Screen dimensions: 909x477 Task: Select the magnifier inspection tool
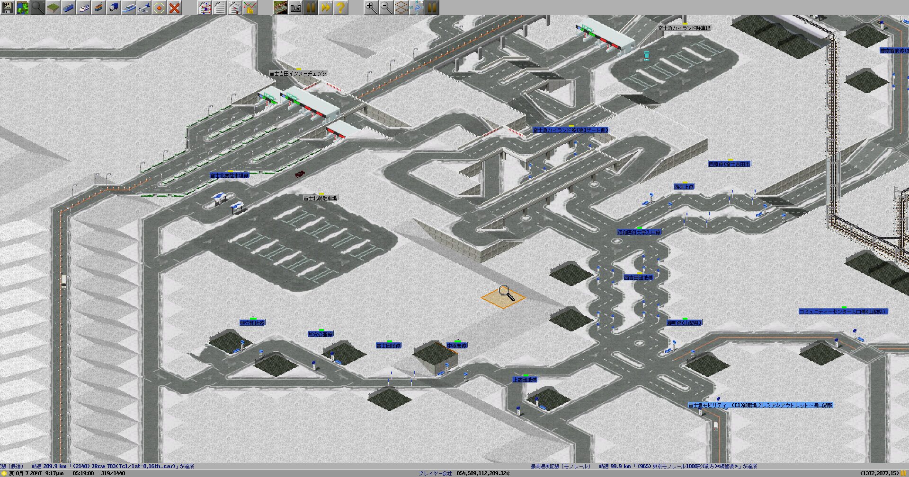[38, 7]
